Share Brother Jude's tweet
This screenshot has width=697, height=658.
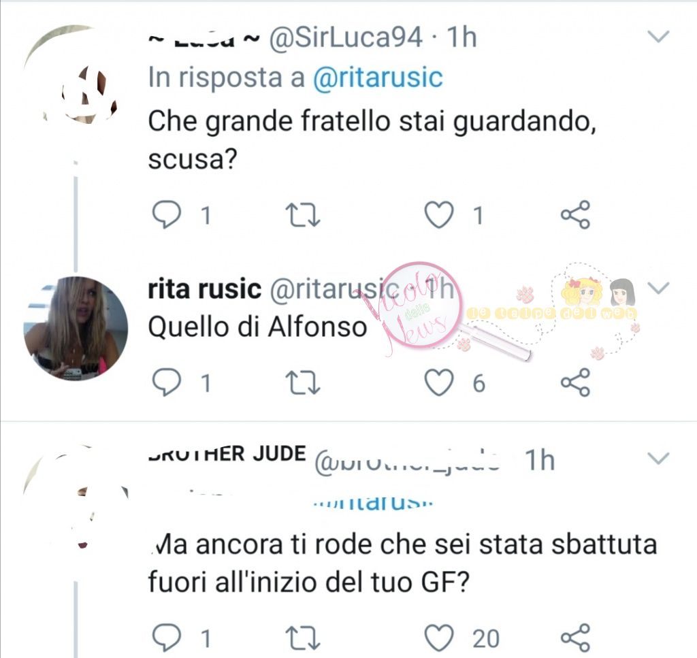click(x=575, y=638)
